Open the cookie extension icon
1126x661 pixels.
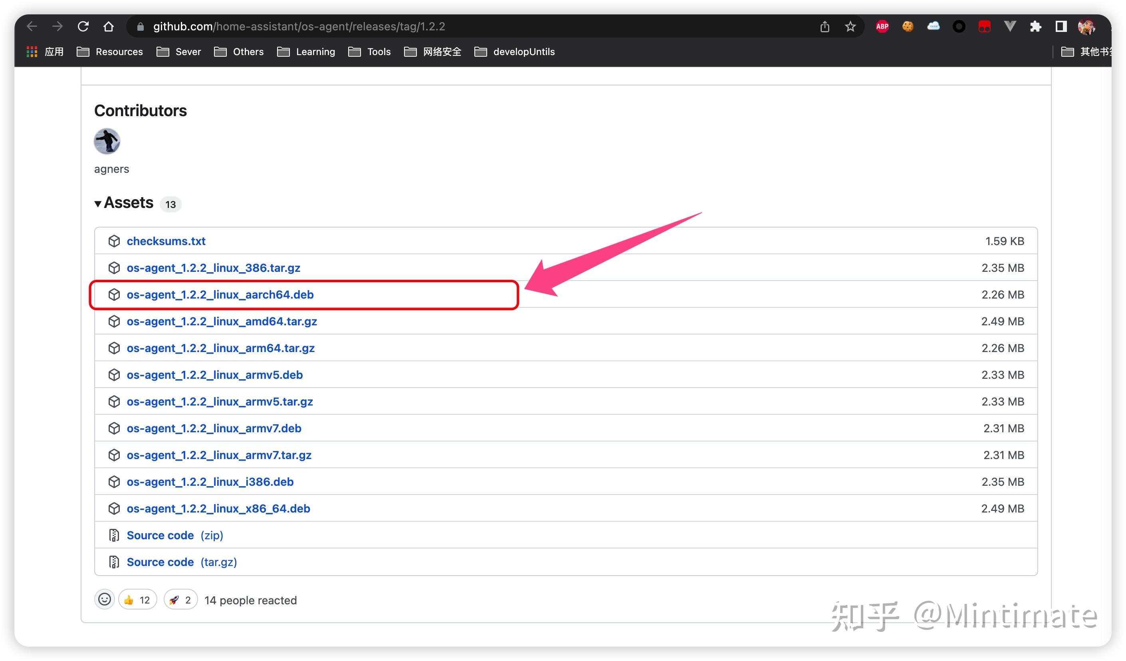[908, 27]
